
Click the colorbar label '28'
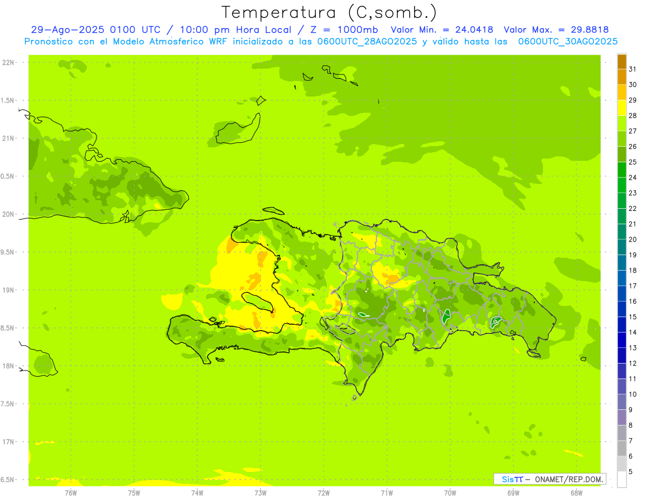coord(632,115)
